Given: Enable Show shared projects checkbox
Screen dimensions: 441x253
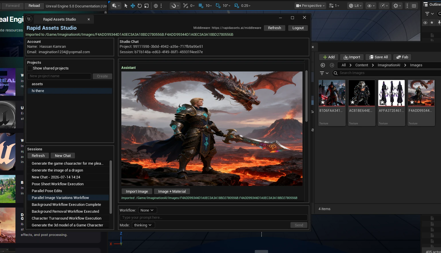Looking at the screenshot, I should pyautogui.click(x=29, y=68).
